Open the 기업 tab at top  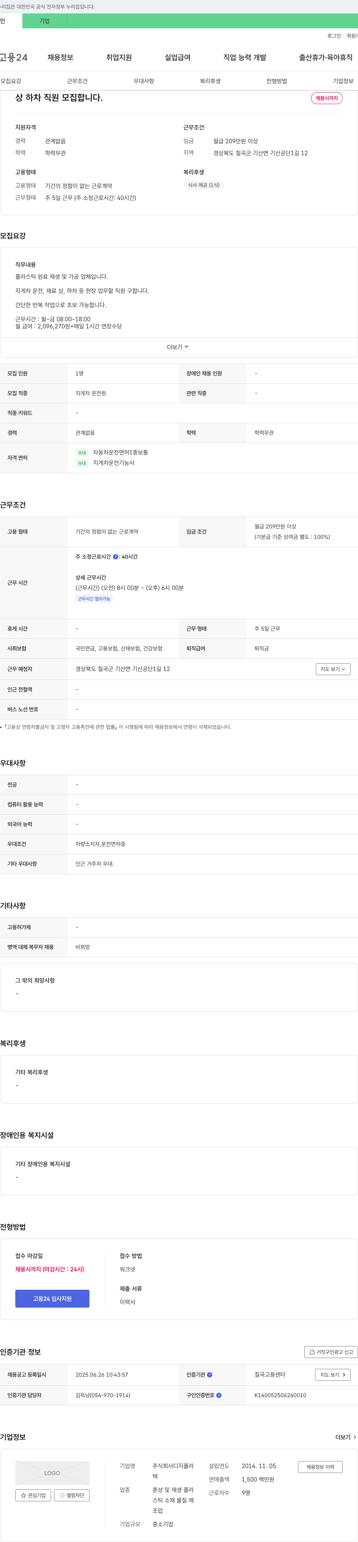point(44,21)
